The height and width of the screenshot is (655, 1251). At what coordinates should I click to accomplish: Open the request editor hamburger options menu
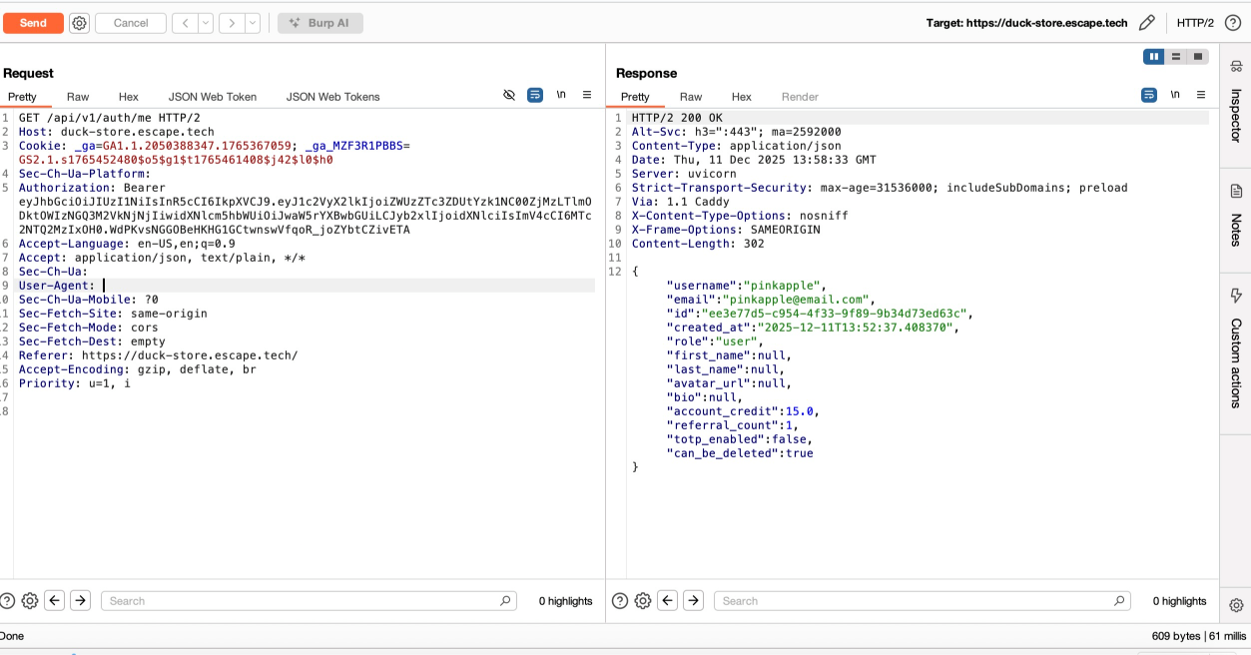click(x=587, y=94)
